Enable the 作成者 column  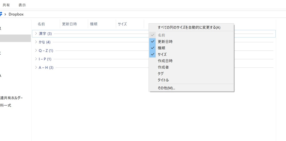(x=163, y=67)
